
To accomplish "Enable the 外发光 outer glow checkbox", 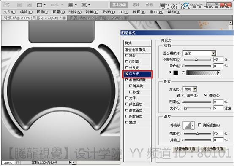I will point(127,67).
